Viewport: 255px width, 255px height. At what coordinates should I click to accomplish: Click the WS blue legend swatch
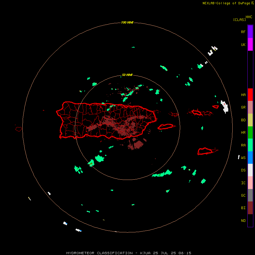250,158
